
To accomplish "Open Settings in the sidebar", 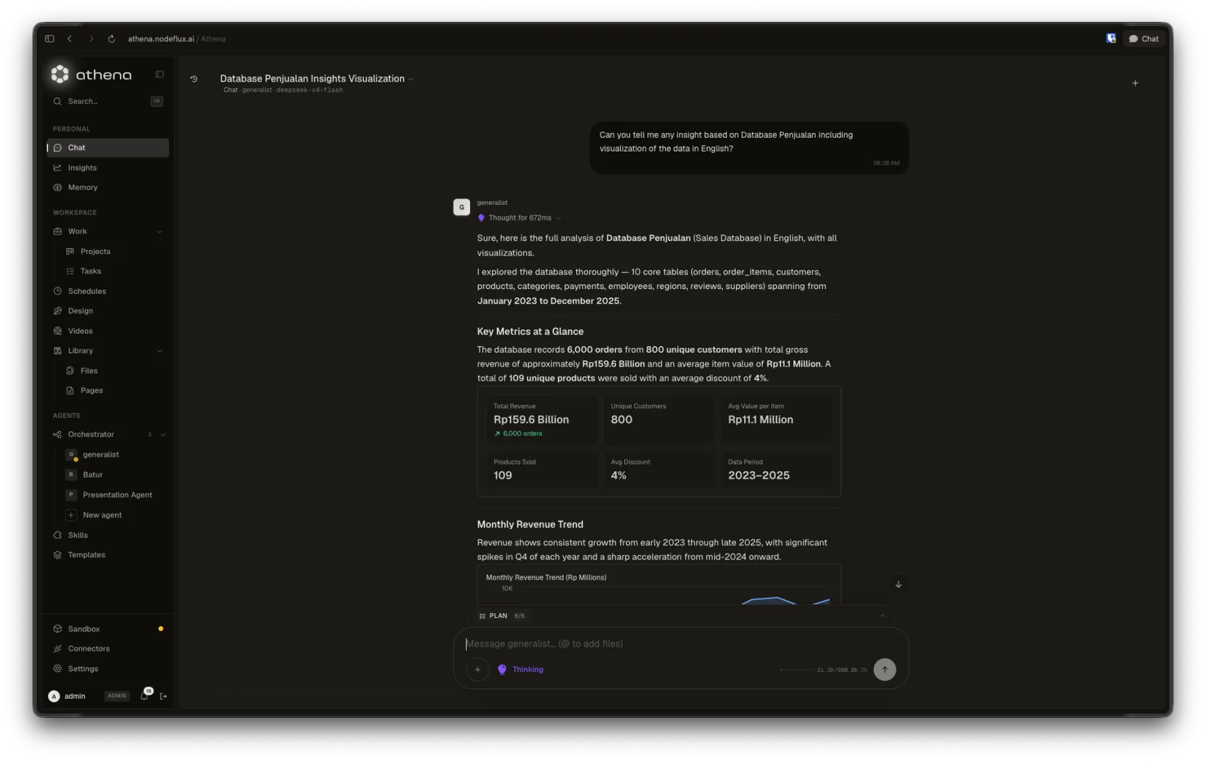I will point(108,669).
